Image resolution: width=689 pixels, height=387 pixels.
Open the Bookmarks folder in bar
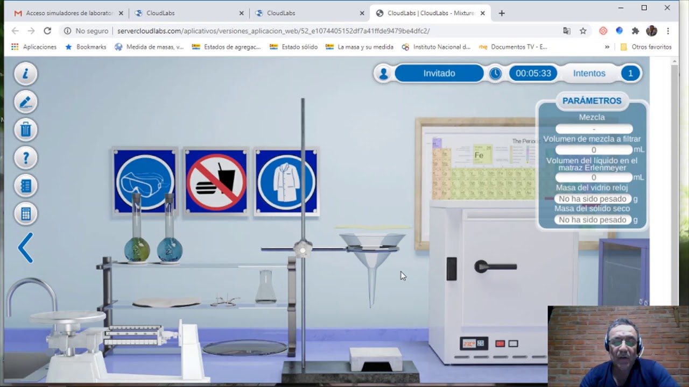[x=86, y=47]
